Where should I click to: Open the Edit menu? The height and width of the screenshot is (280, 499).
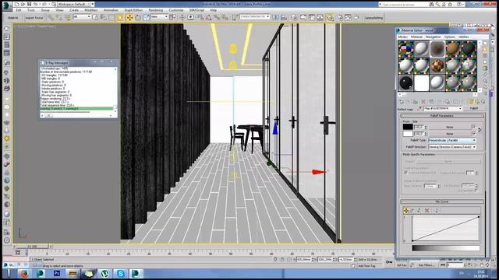[x=19, y=10]
